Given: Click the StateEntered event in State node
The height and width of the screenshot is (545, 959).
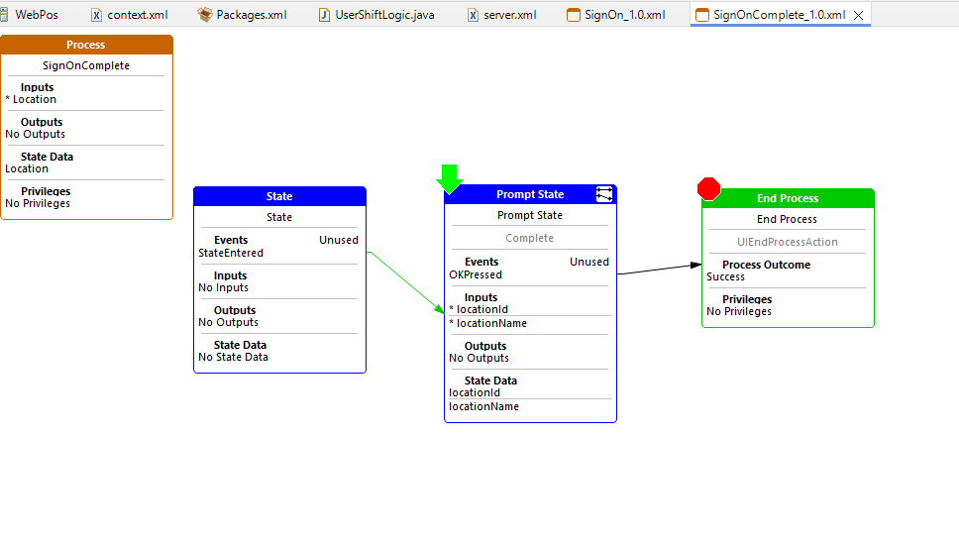Looking at the screenshot, I should point(231,253).
